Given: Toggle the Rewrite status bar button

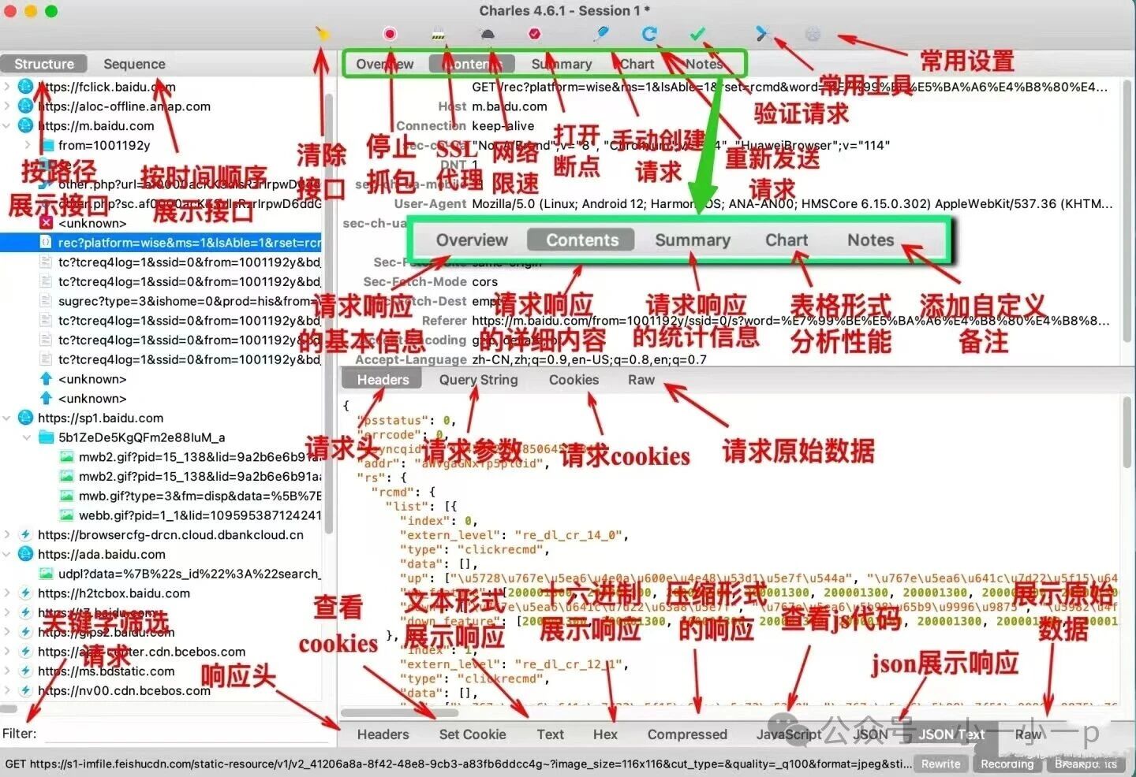Looking at the screenshot, I should (941, 764).
